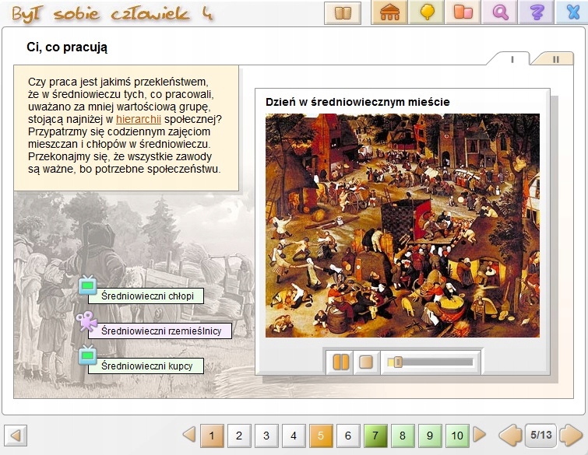Open help with the question mark icon

tap(536, 12)
